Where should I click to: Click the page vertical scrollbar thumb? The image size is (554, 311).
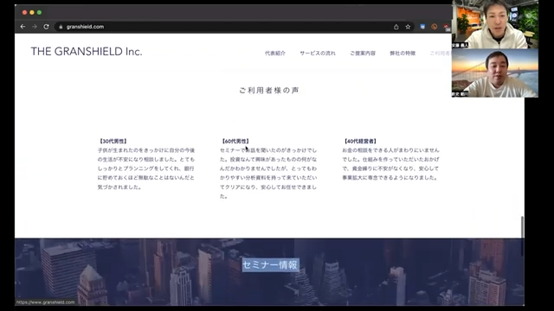coord(522,227)
